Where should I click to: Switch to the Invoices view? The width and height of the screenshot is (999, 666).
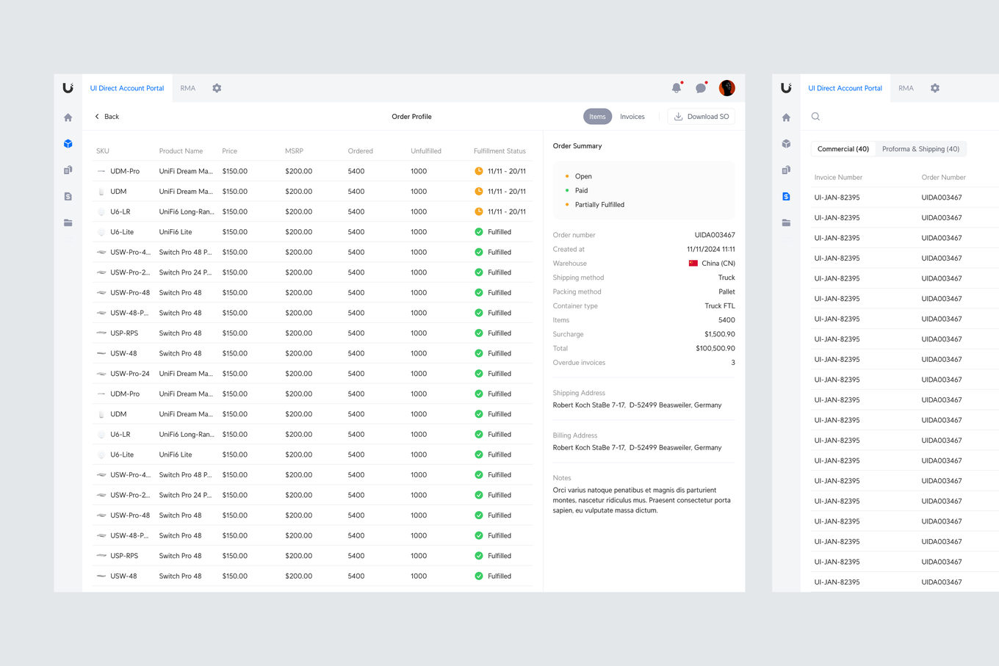632,117
